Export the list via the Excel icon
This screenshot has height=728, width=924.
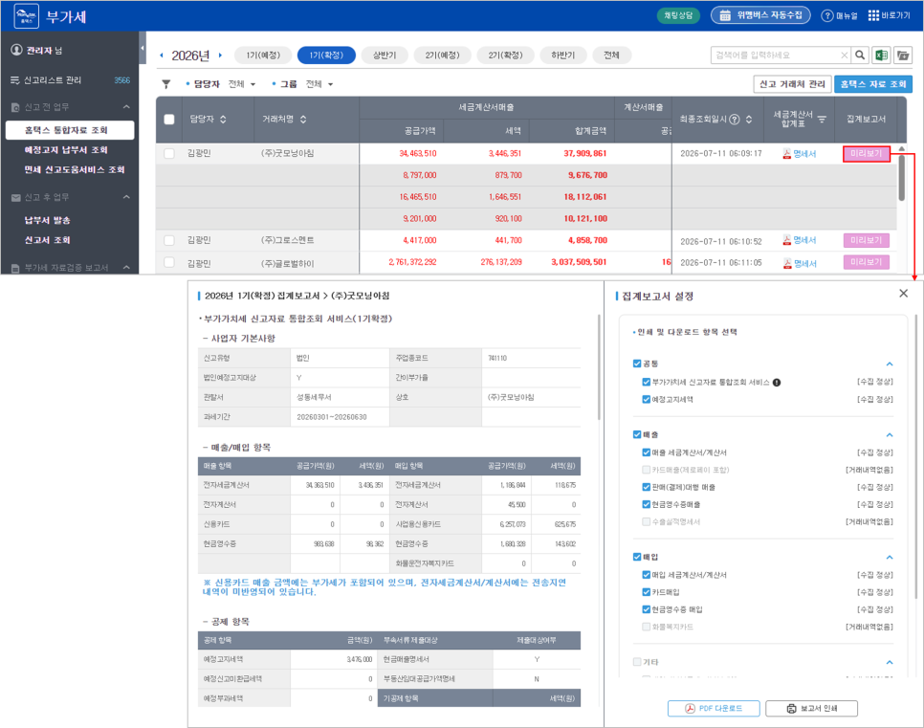pos(881,55)
